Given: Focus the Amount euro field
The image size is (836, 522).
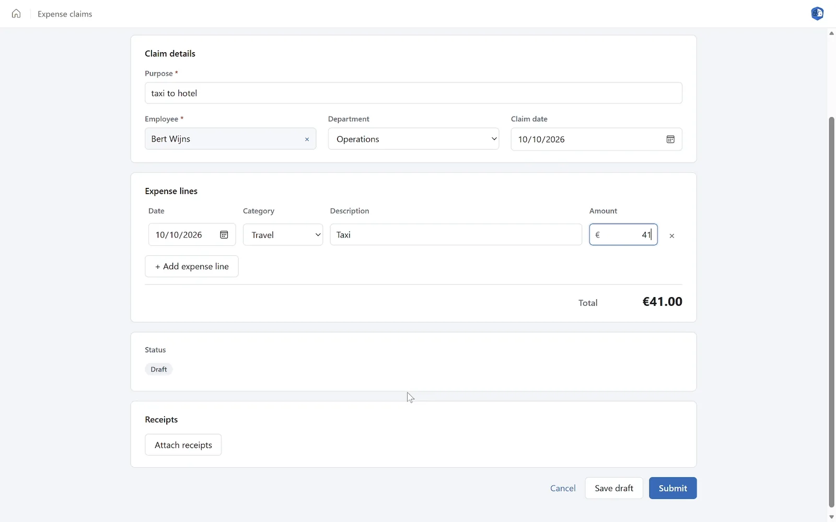Looking at the screenshot, I should click(x=623, y=235).
